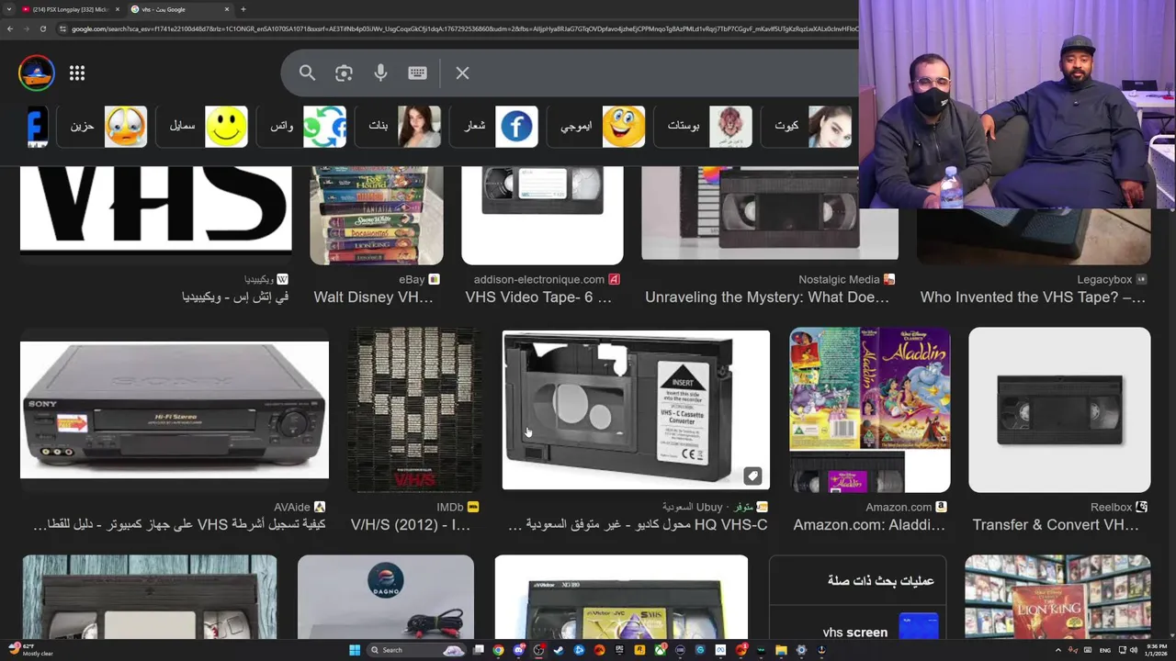Close the 'vhs - Google' tab
The image size is (1176, 661).
click(227, 9)
